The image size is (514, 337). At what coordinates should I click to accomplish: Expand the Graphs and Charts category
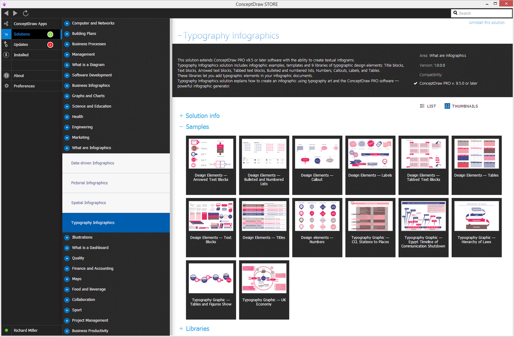click(x=67, y=96)
